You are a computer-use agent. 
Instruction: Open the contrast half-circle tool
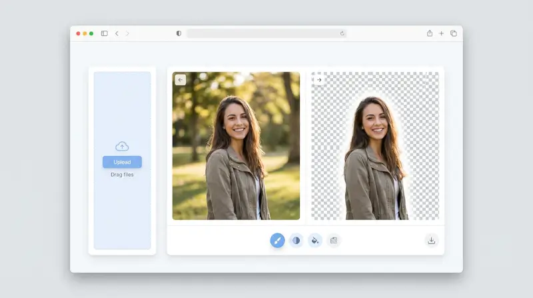296,241
